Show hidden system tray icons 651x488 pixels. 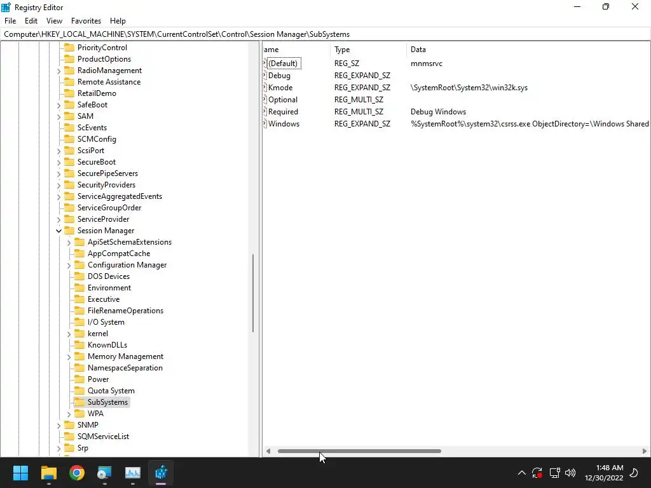click(x=522, y=473)
